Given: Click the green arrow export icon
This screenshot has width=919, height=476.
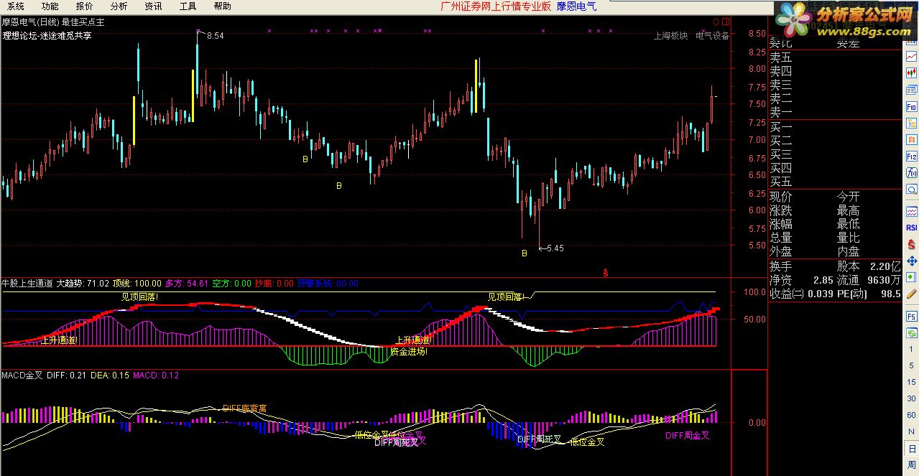Looking at the screenshot, I should (x=911, y=277).
